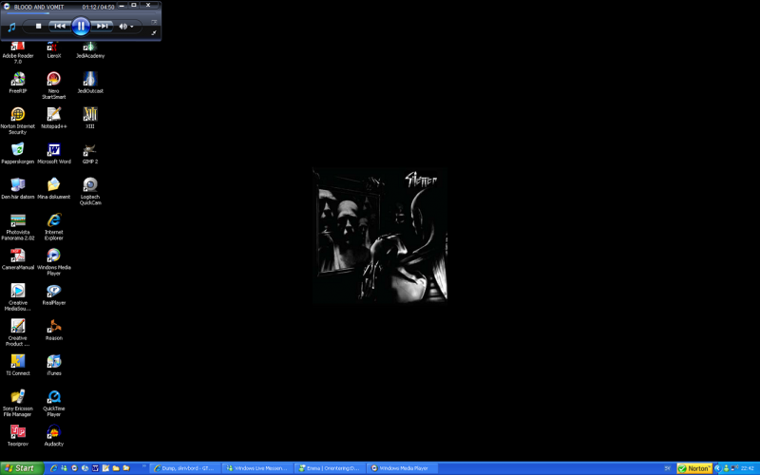Select the Internet Explorer desktop icon
760x475 pixels.
pos(54,227)
